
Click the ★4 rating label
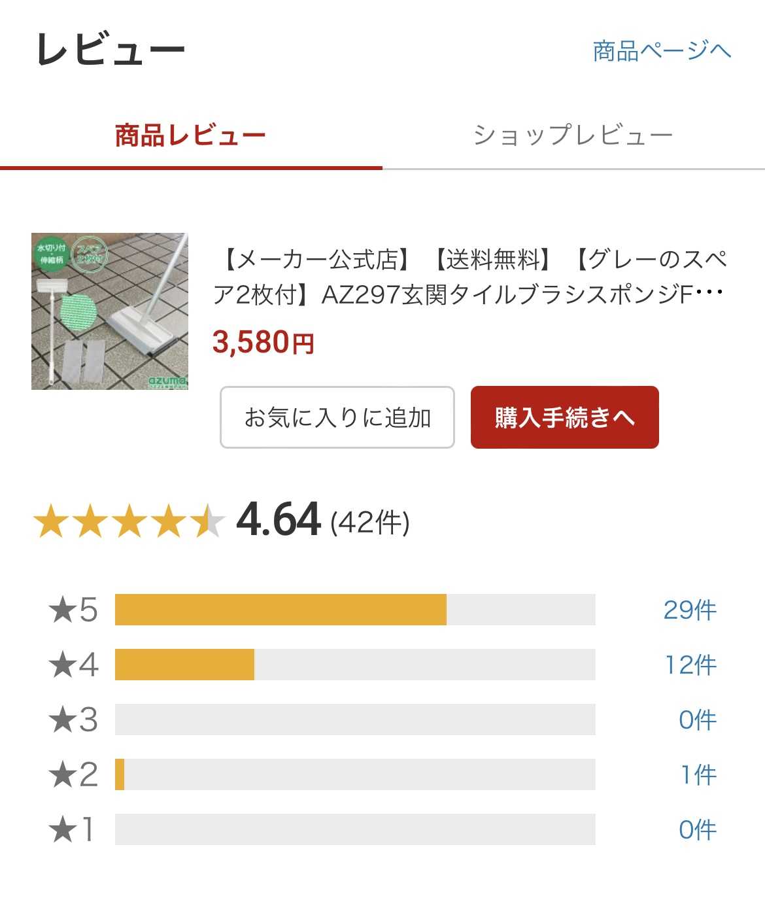(x=73, y=665)
